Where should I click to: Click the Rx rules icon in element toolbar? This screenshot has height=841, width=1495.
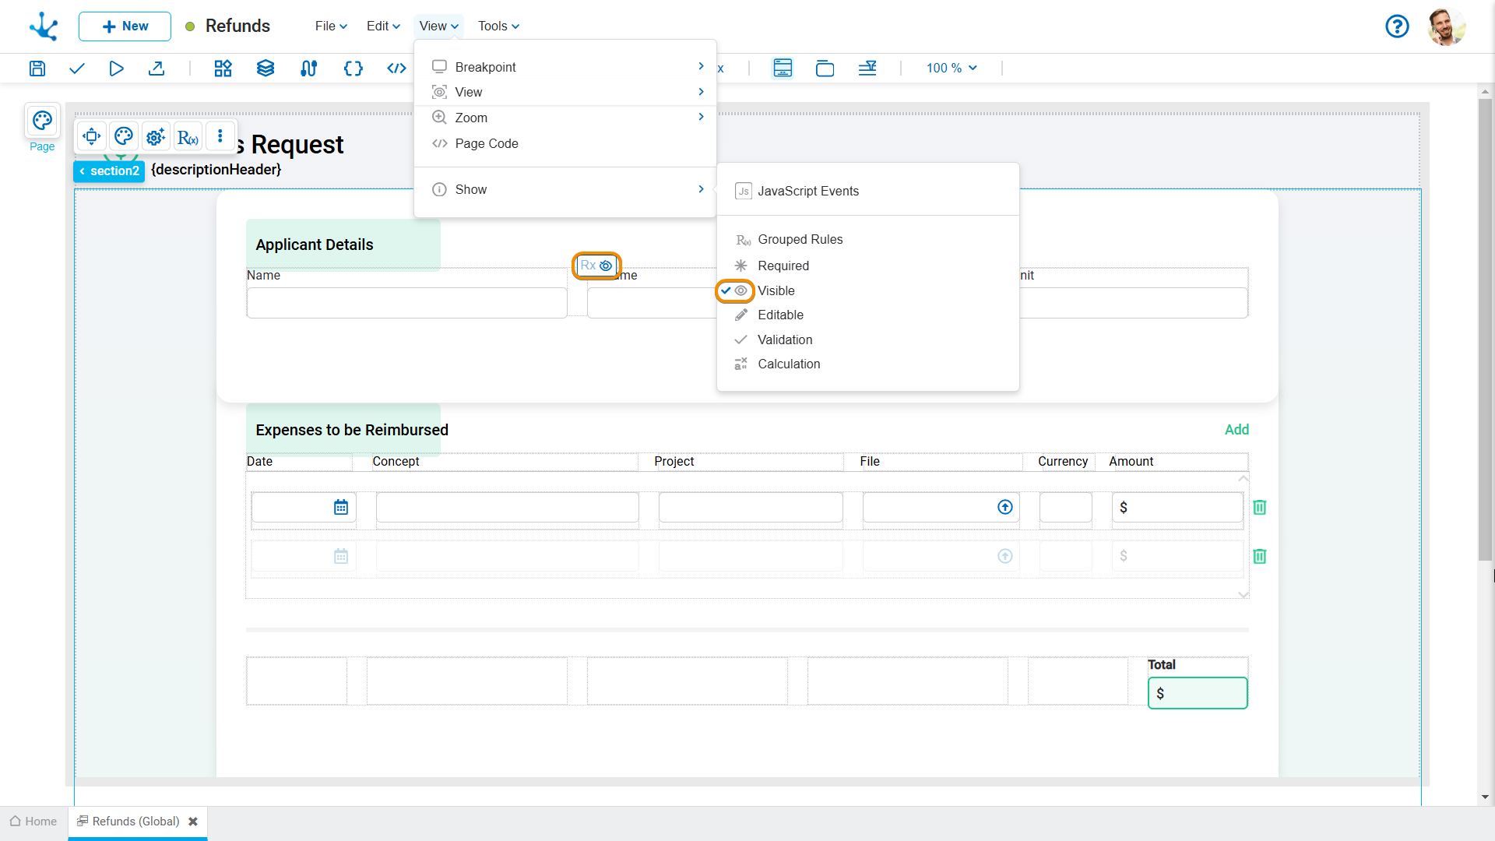[188, 137]
